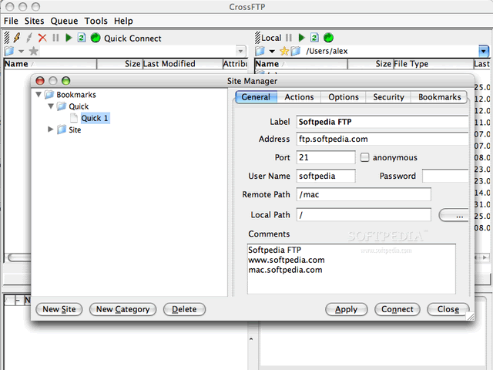Expand the Site category node
This screenshot has height=370, width=493.
pos(51,129)
